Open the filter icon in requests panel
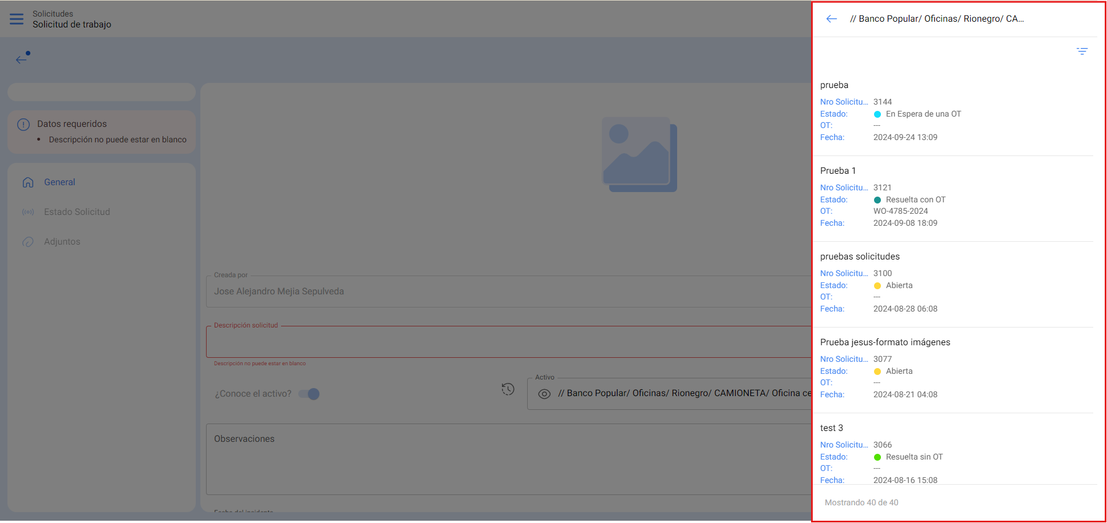The width and height of the screenshot is (1107, 523). click(1081, 51)
